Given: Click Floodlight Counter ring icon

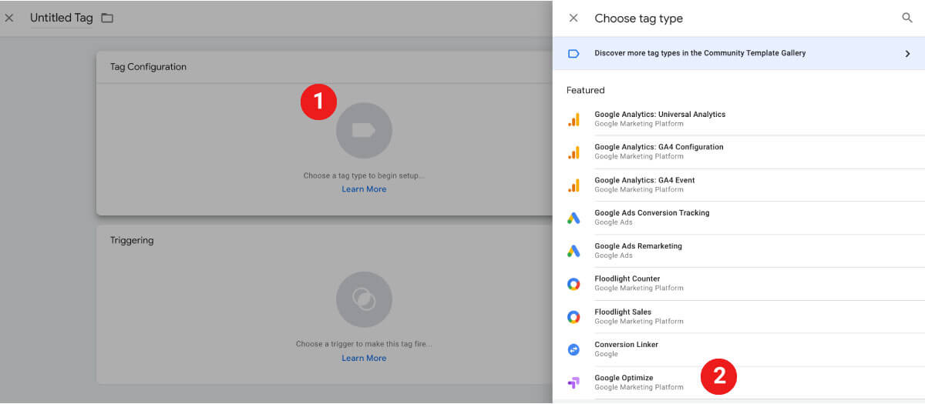Looking at the screenshot, I should tap(573, 284).
